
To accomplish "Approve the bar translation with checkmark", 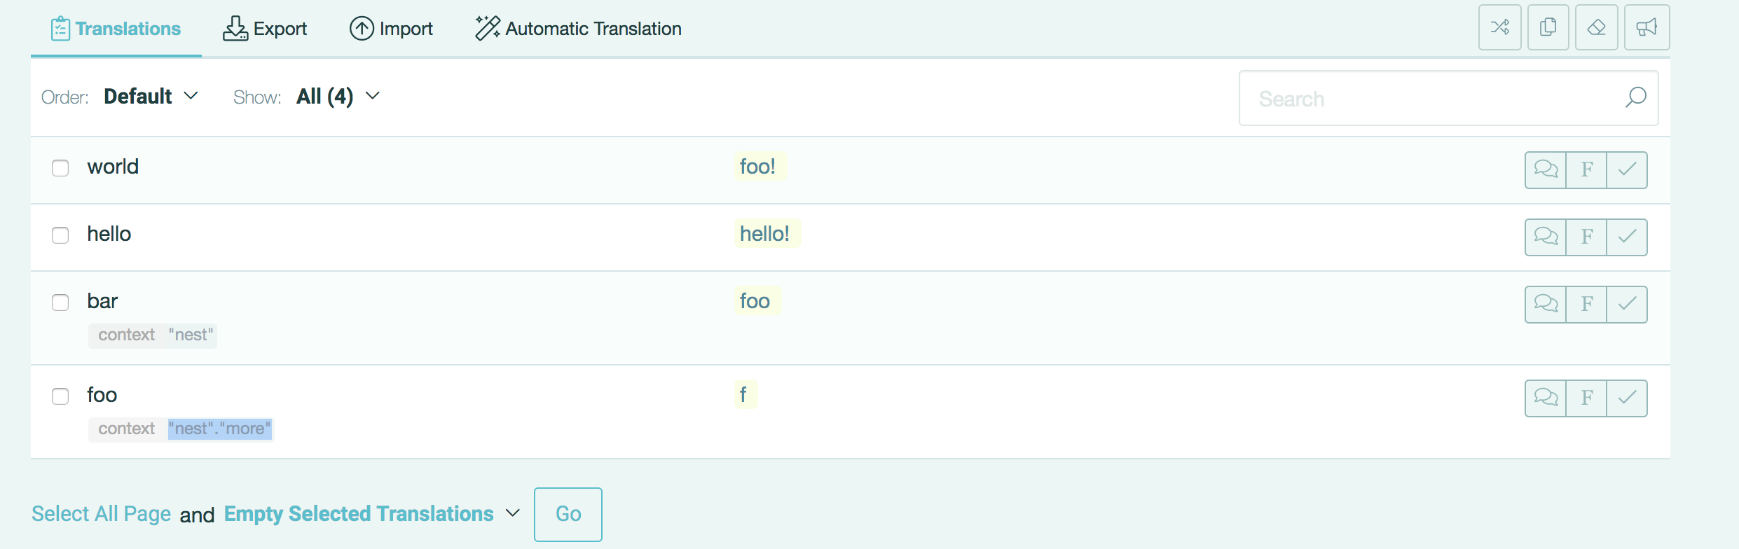I will click(1627, 304).
